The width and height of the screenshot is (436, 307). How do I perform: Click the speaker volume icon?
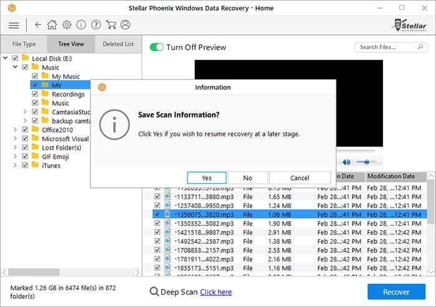(346, 162)
